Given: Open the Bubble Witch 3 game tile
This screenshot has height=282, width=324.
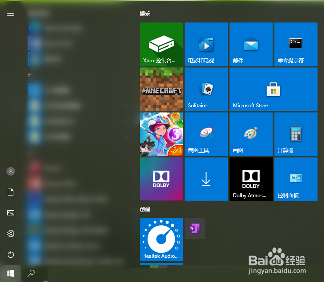Looking at the screenshot, I should point(161,134).
